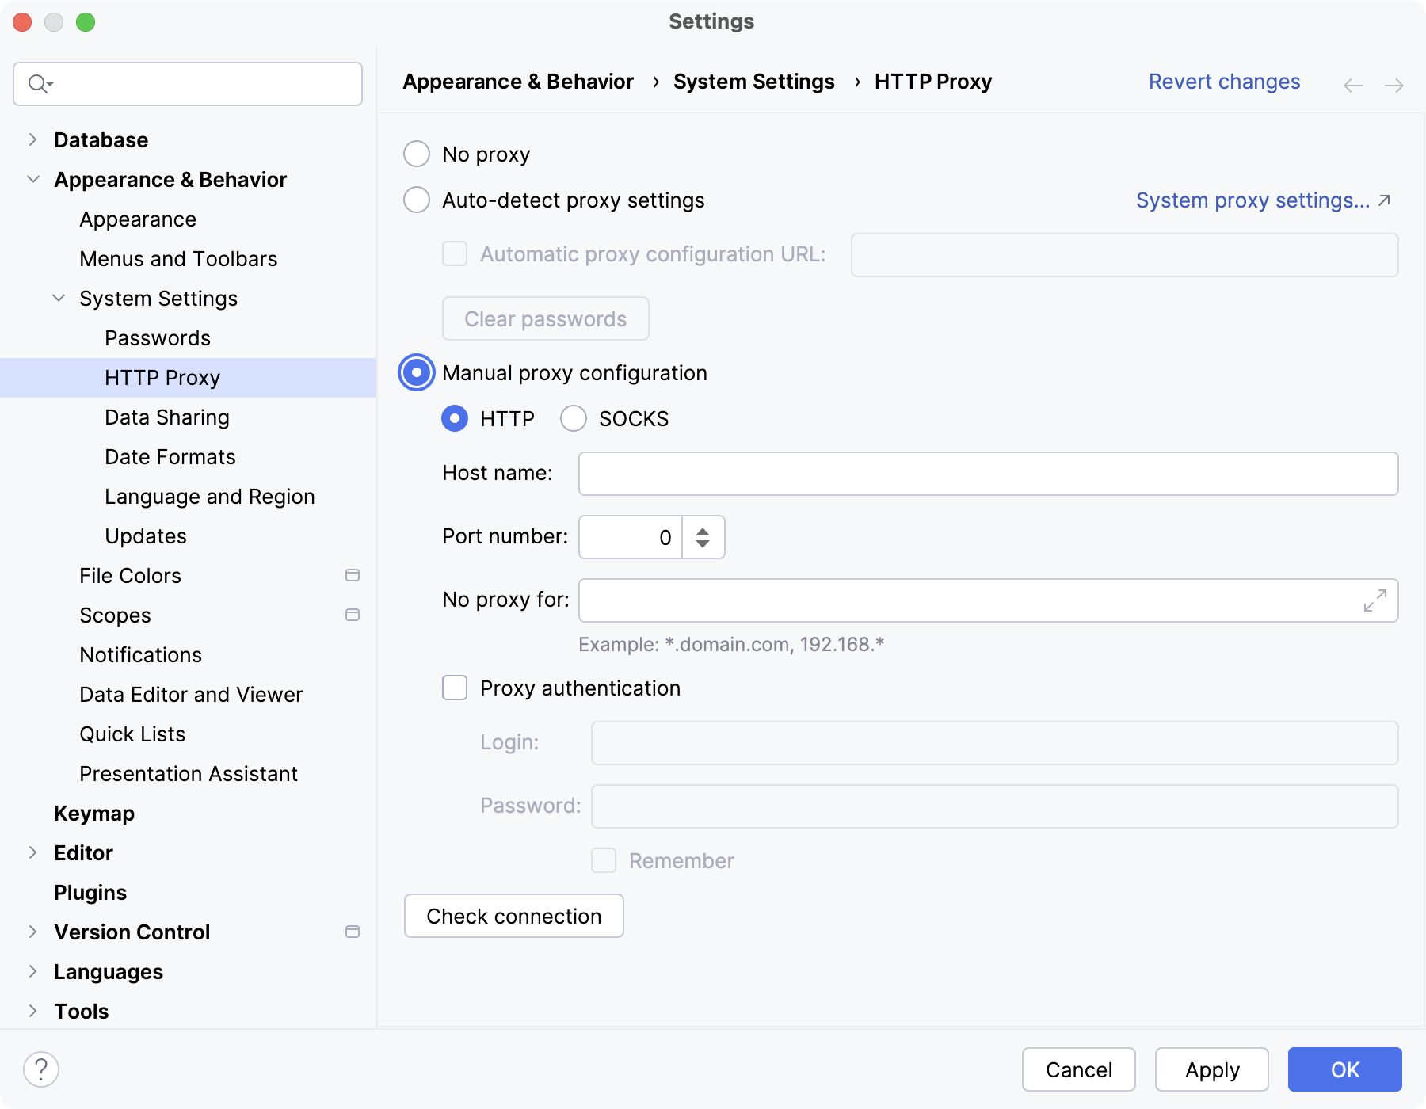Click the forward navigation arrow
This screenshot has height=1109, width=1426.
pyautogui.click(x=1394, y=85)
